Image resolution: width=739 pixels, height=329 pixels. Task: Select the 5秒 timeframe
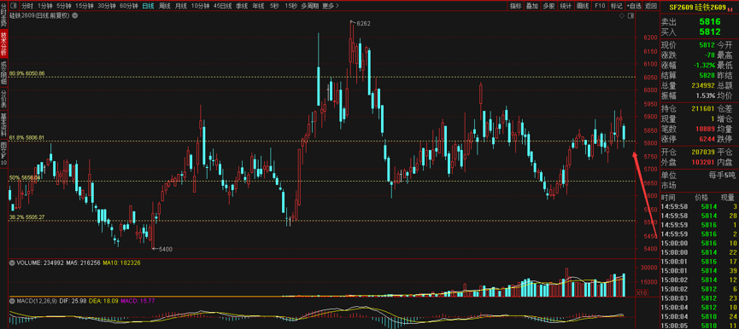pos(274,6)
